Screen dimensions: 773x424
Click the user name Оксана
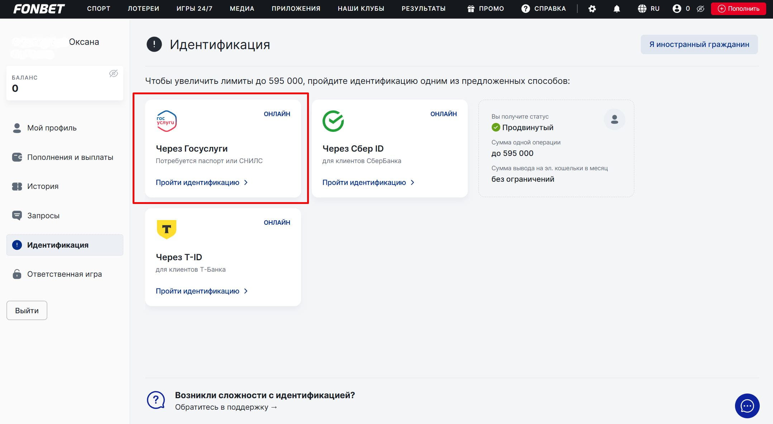point(84,42)
